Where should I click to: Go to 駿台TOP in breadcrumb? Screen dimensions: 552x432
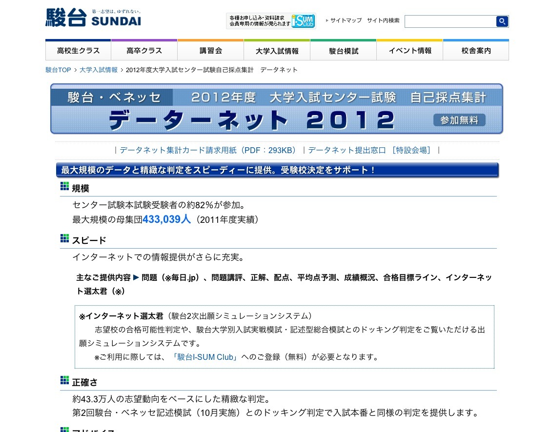(58, 70)
